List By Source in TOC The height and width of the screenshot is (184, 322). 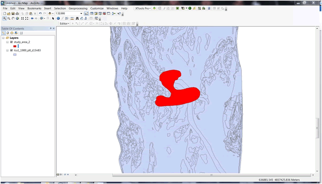(x=8, y=33)
